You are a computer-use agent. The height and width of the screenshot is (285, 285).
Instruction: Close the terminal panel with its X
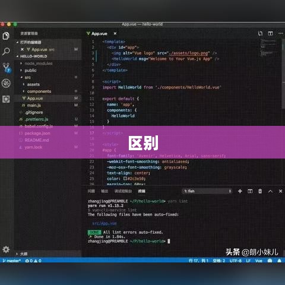280,191
